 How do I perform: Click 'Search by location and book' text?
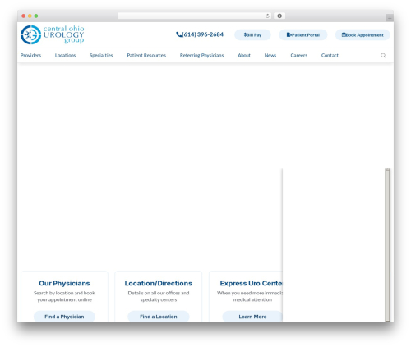64,293
